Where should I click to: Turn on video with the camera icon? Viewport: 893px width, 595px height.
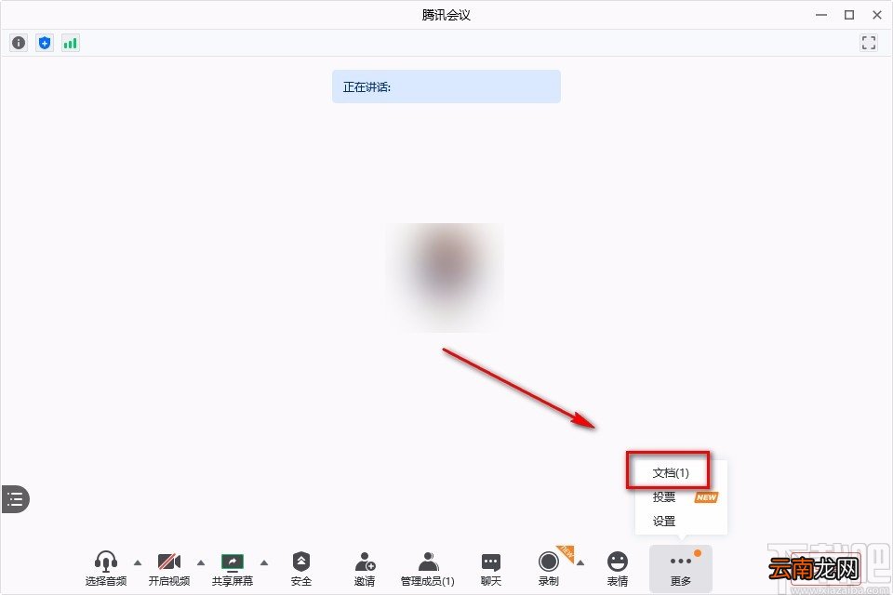coord(169,568)
